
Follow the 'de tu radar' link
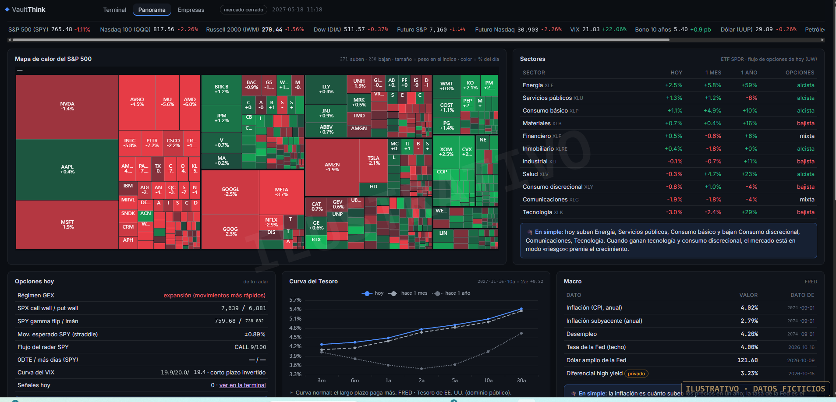[256, 282]
